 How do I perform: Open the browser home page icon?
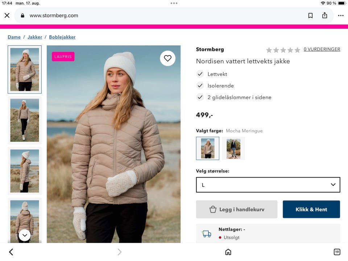click(228, 252)
